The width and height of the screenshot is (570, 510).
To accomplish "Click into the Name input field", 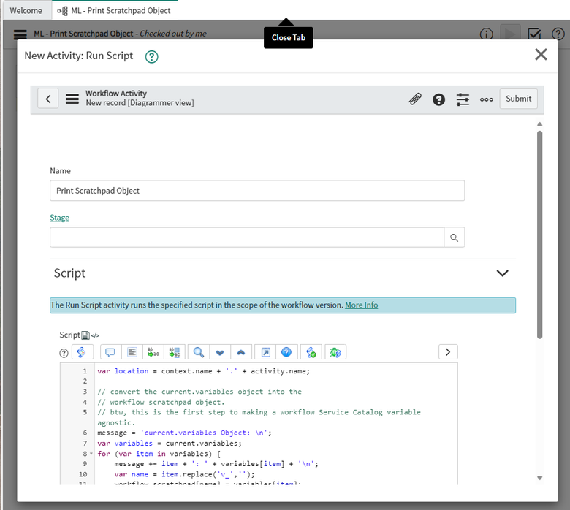I will pos(257,191).
